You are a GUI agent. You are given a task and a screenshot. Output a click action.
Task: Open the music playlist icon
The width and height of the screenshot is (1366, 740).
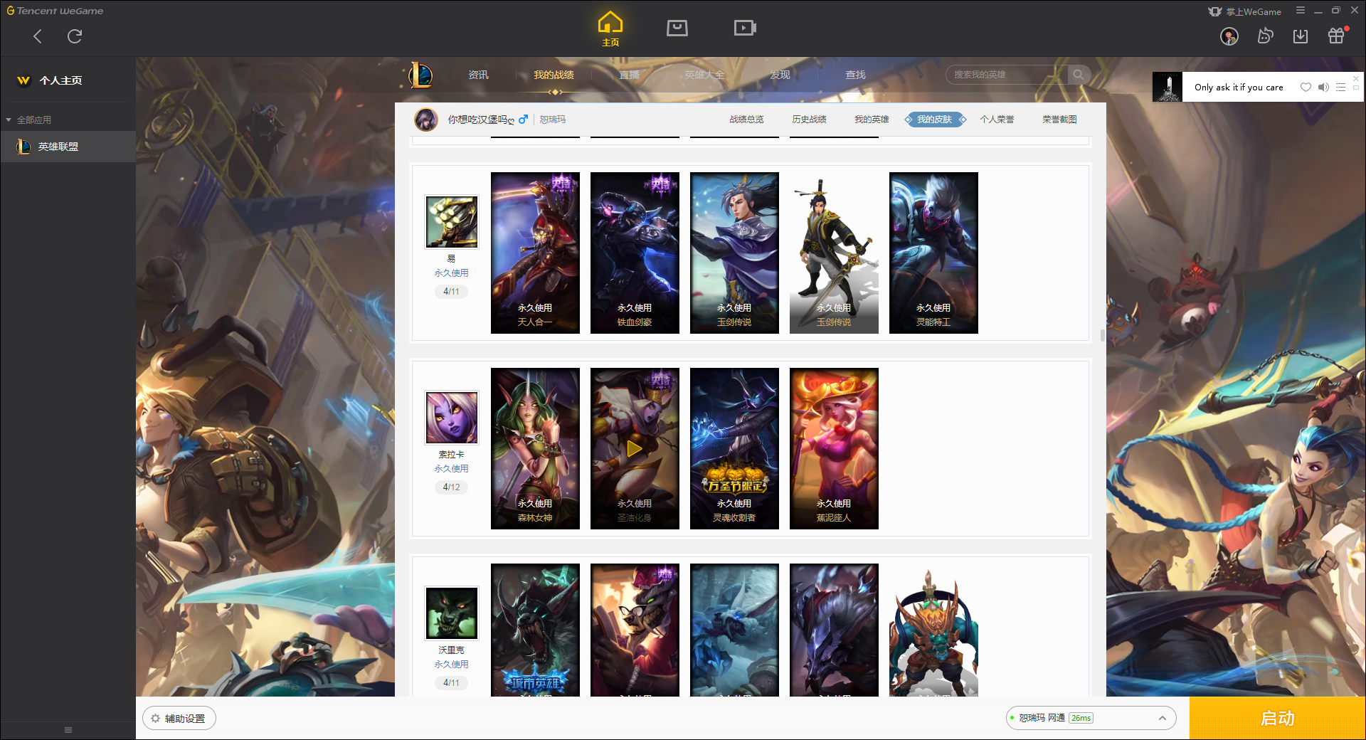click(x=1340, y=88)
